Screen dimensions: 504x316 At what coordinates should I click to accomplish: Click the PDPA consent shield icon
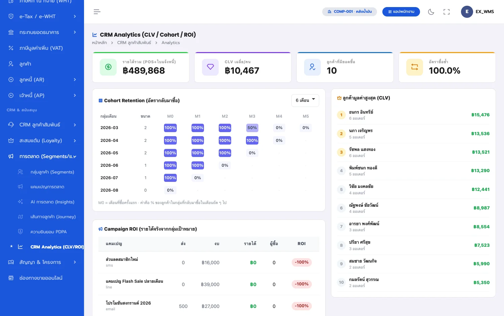20,232
